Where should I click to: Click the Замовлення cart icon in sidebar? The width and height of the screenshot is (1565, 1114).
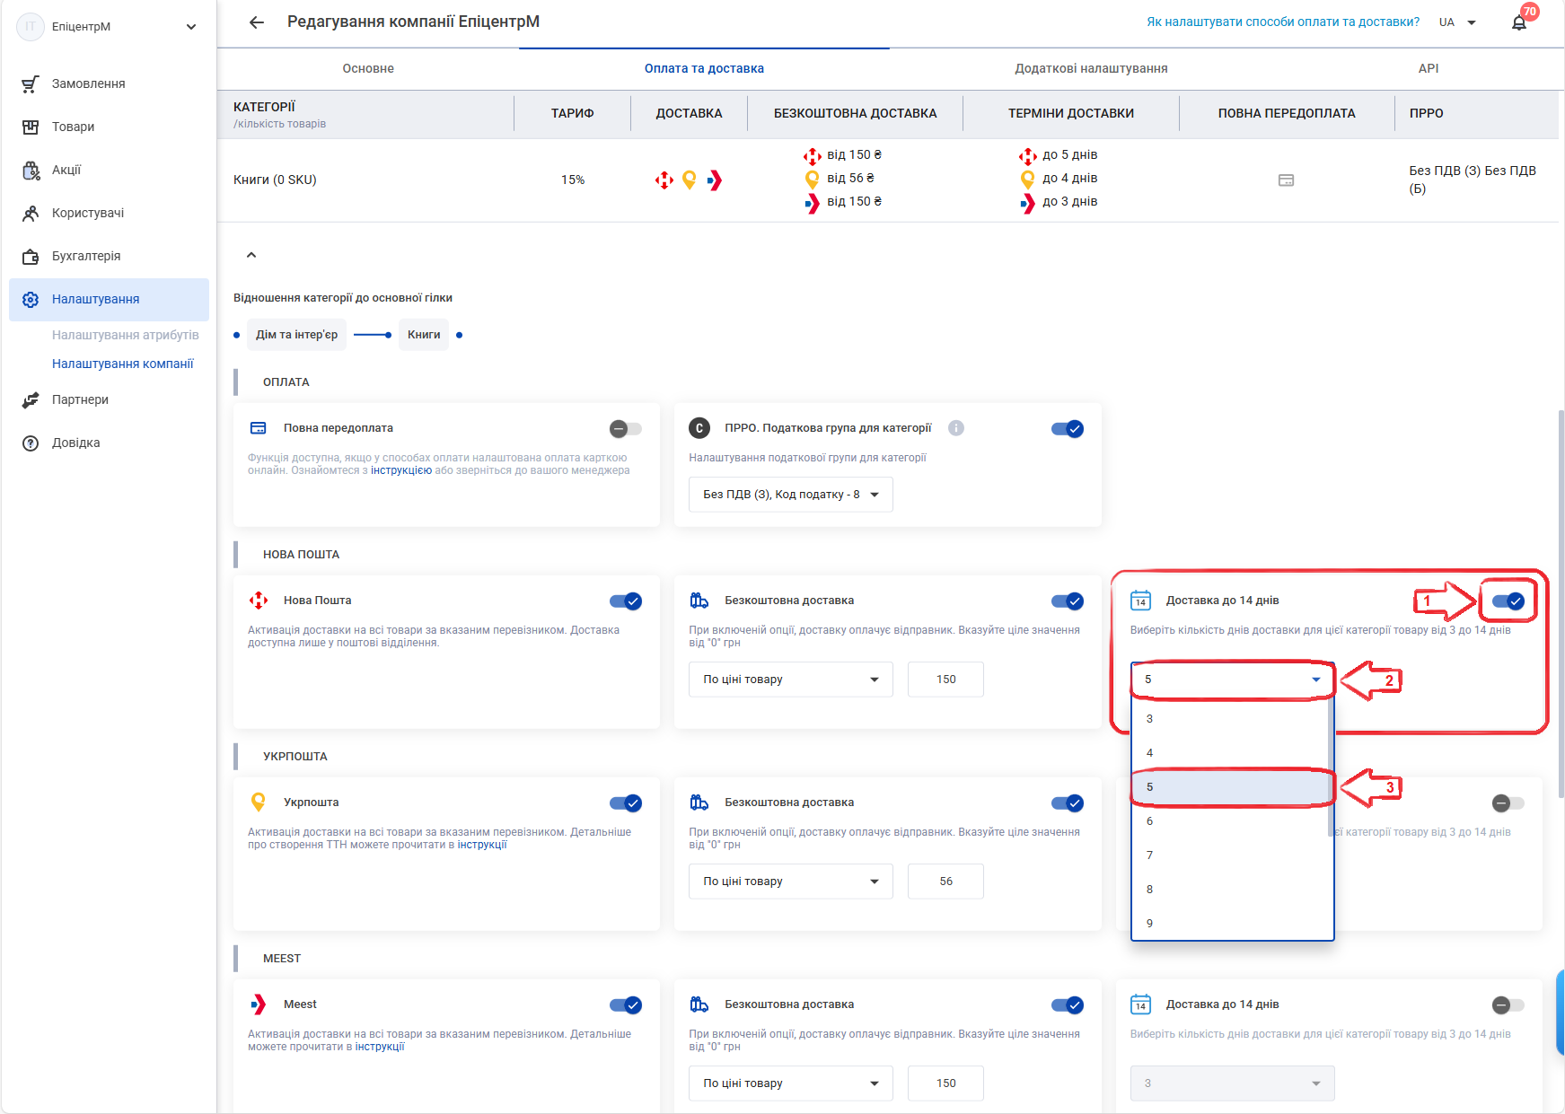[x=31, y=83]
